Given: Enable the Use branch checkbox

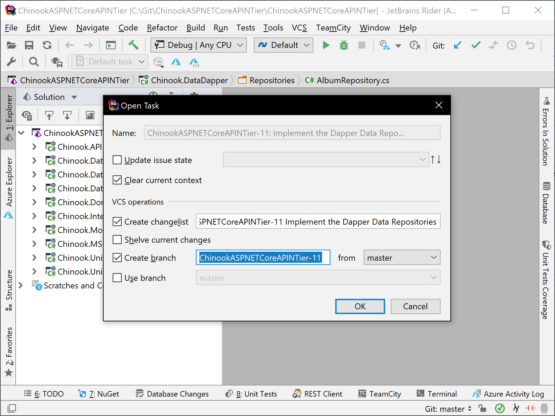Looking at the screenshot, I should tap(117, 278).
